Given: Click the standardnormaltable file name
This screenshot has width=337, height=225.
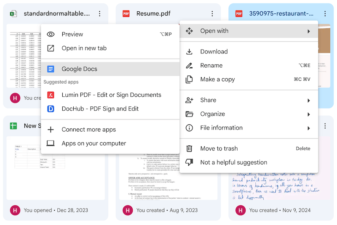Looking at the screenshot, I should [x=57, y=14].
